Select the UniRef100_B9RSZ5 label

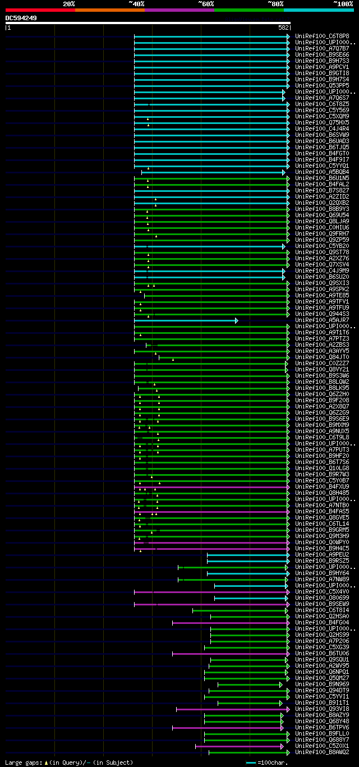coord(322,561)
